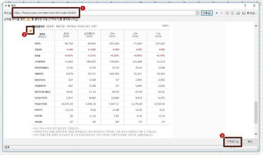The height and width of the screenshot is (155, 263).
Task: Select the cell value 107,000
Action: click(160, 43)
